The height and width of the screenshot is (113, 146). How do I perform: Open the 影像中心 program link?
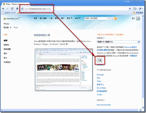pos(100,85)
